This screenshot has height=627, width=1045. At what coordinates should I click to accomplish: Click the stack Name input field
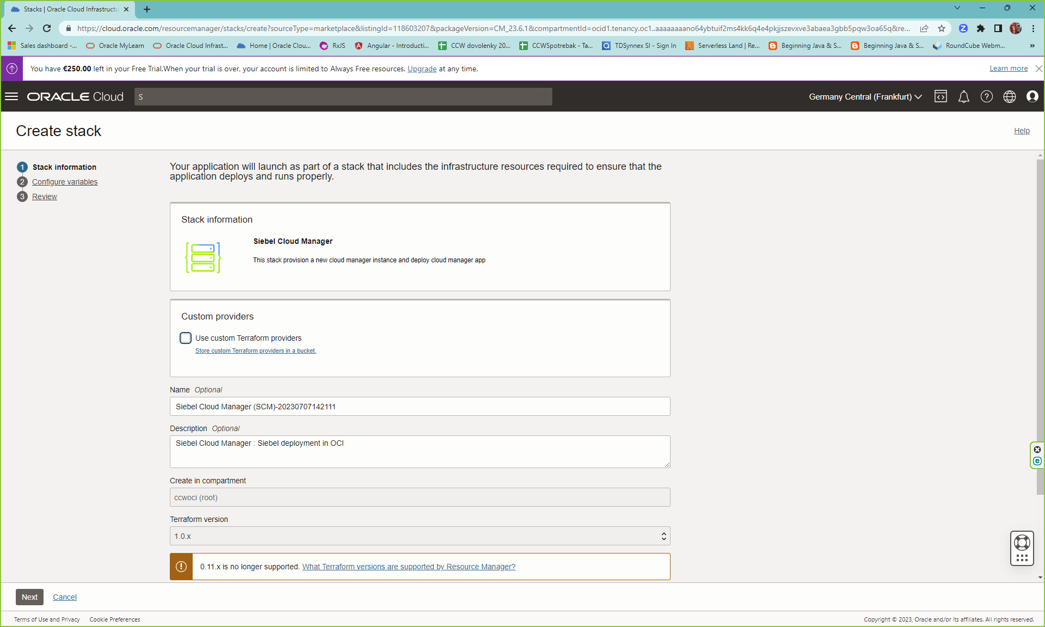420,407
